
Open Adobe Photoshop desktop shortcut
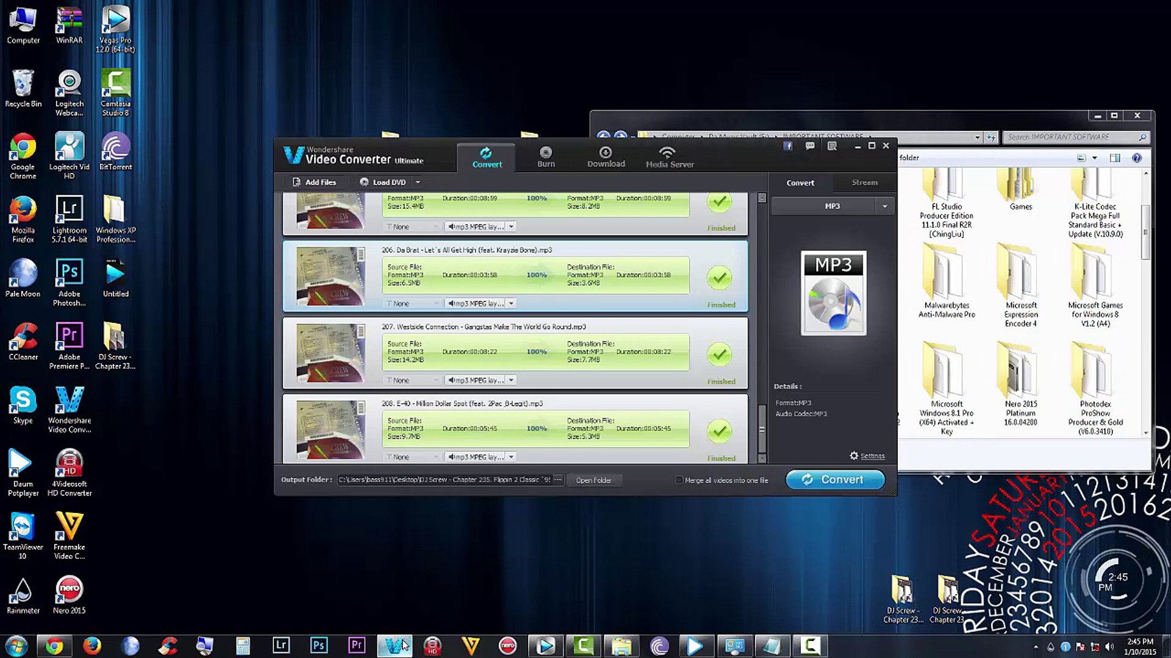click(x=69, y=283)
